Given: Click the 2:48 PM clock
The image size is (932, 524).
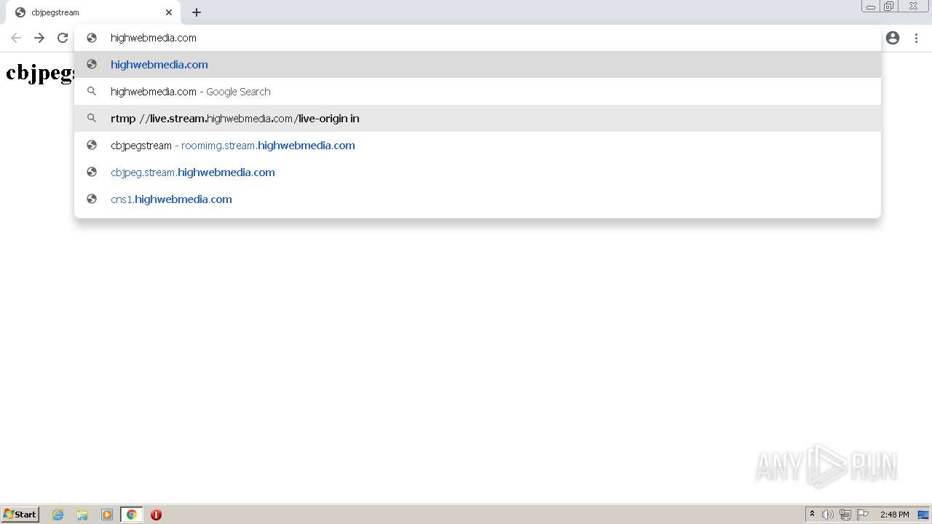Looking at the screenshot, I should coord(894,515).
